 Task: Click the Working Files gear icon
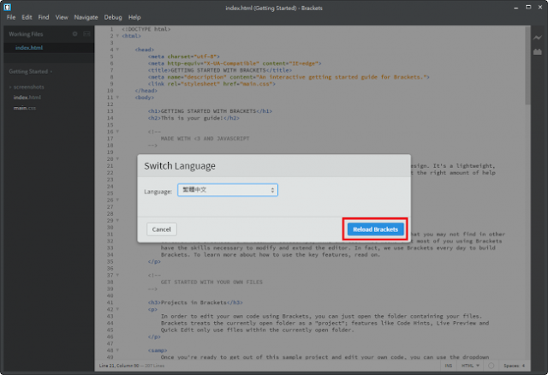click(x=74, y=34)
